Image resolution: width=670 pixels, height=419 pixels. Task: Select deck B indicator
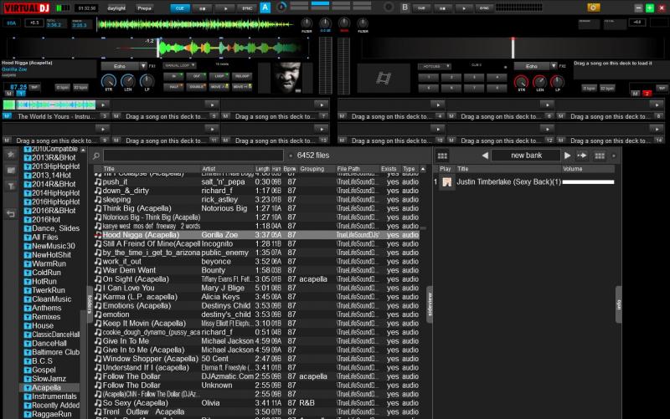click(405, 8)
